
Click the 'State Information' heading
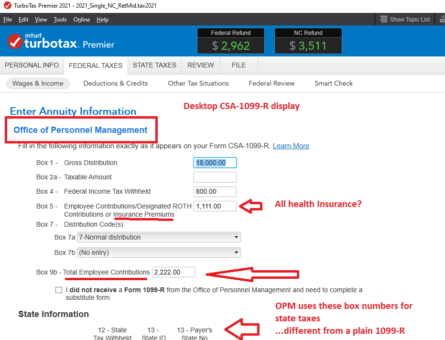coord(54,314)
